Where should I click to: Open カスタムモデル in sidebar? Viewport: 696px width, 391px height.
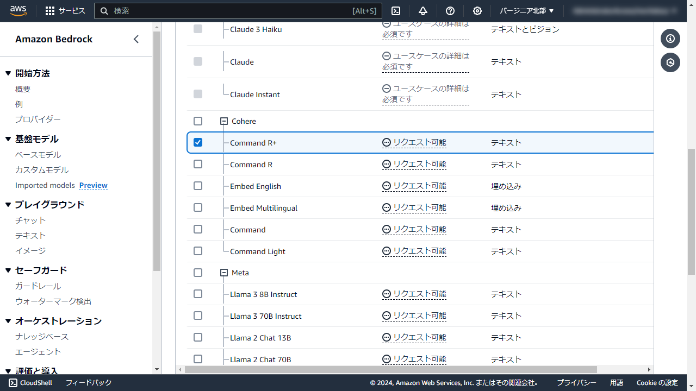pyautogui.click(x=42, y=170)
